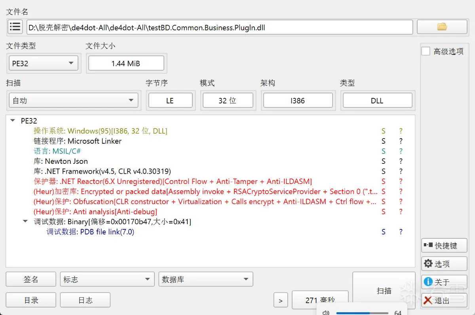Click S on the .NET Reactor row
The height and width of the screenshot is (315, 475).
(384, 182)
